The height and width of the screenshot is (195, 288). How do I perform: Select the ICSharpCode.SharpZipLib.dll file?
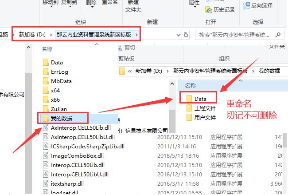tap(84, 147)
